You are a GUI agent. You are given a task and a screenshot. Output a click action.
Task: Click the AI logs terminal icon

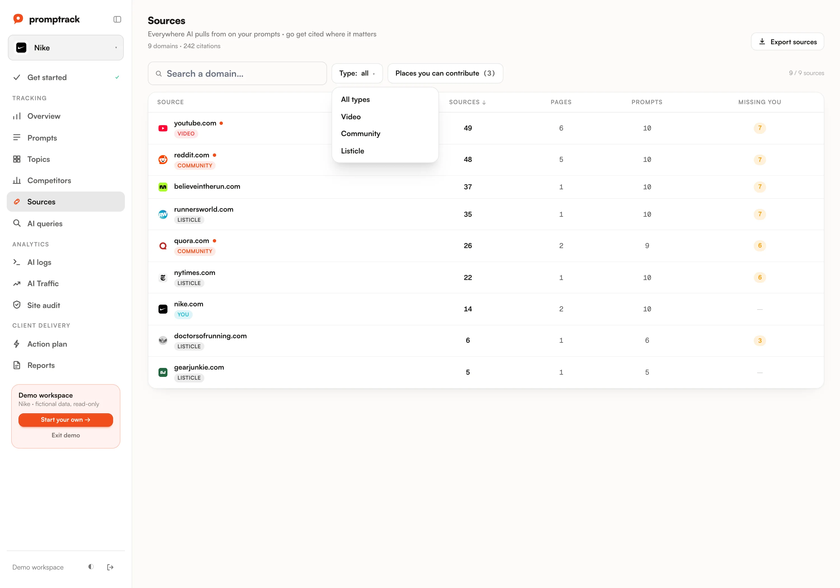coord(17,262)
